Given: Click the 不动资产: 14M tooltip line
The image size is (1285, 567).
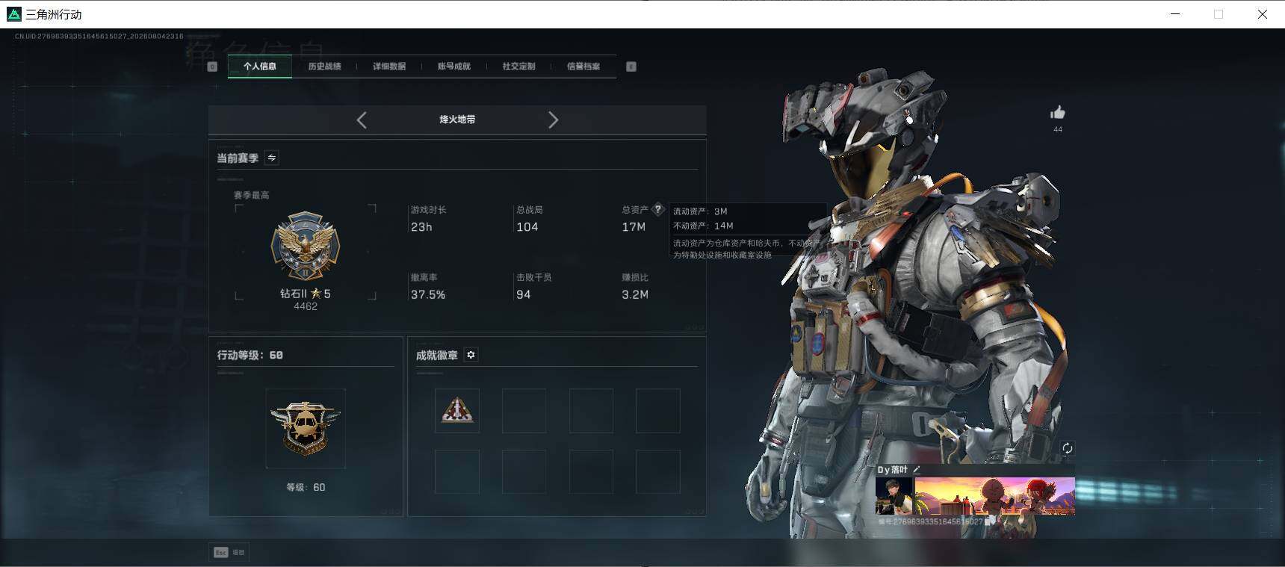Looking at the screenshot, I should (x=703, y=226).
